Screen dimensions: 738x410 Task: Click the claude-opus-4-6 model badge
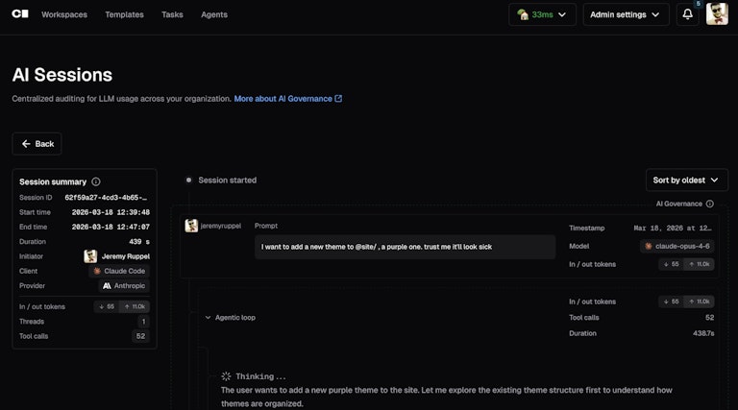[x=676, y=246]
